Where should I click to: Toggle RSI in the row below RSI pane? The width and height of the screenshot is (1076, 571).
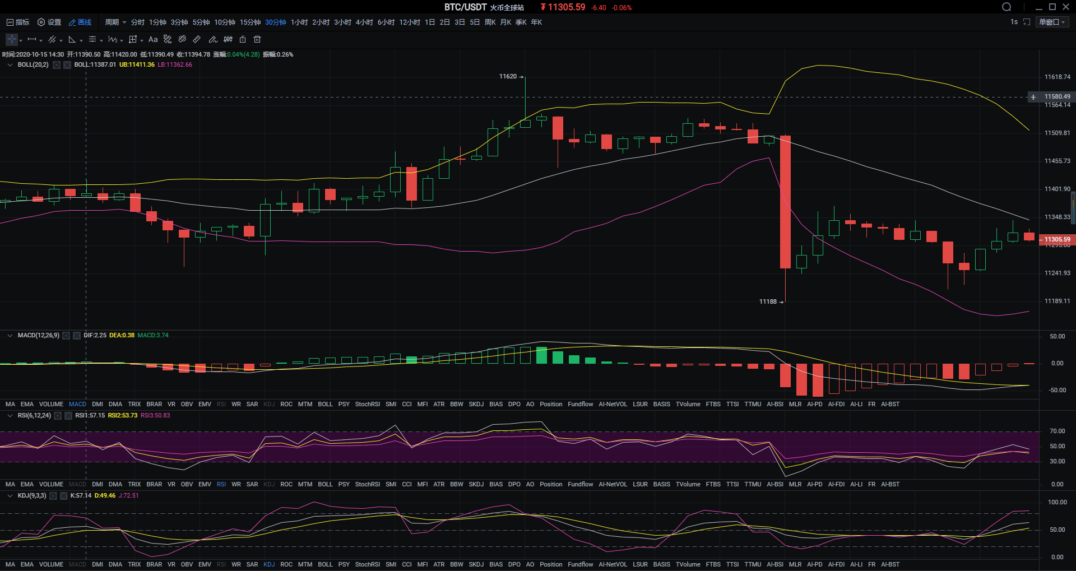221,484
